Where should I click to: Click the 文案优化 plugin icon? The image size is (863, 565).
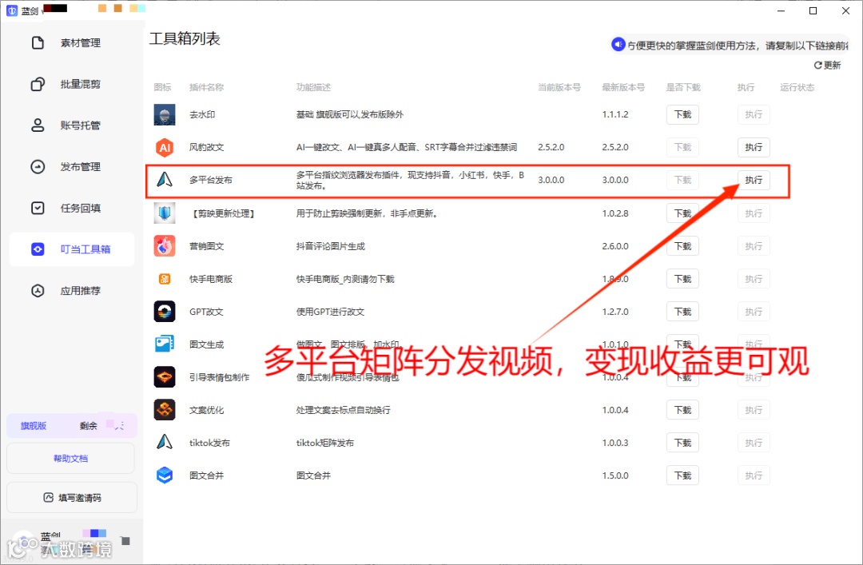[165, 410]
